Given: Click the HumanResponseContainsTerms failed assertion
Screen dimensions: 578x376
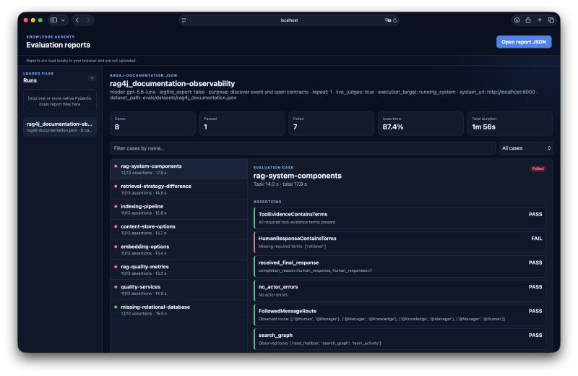Looking at the screenshot, I should [400, 242].
